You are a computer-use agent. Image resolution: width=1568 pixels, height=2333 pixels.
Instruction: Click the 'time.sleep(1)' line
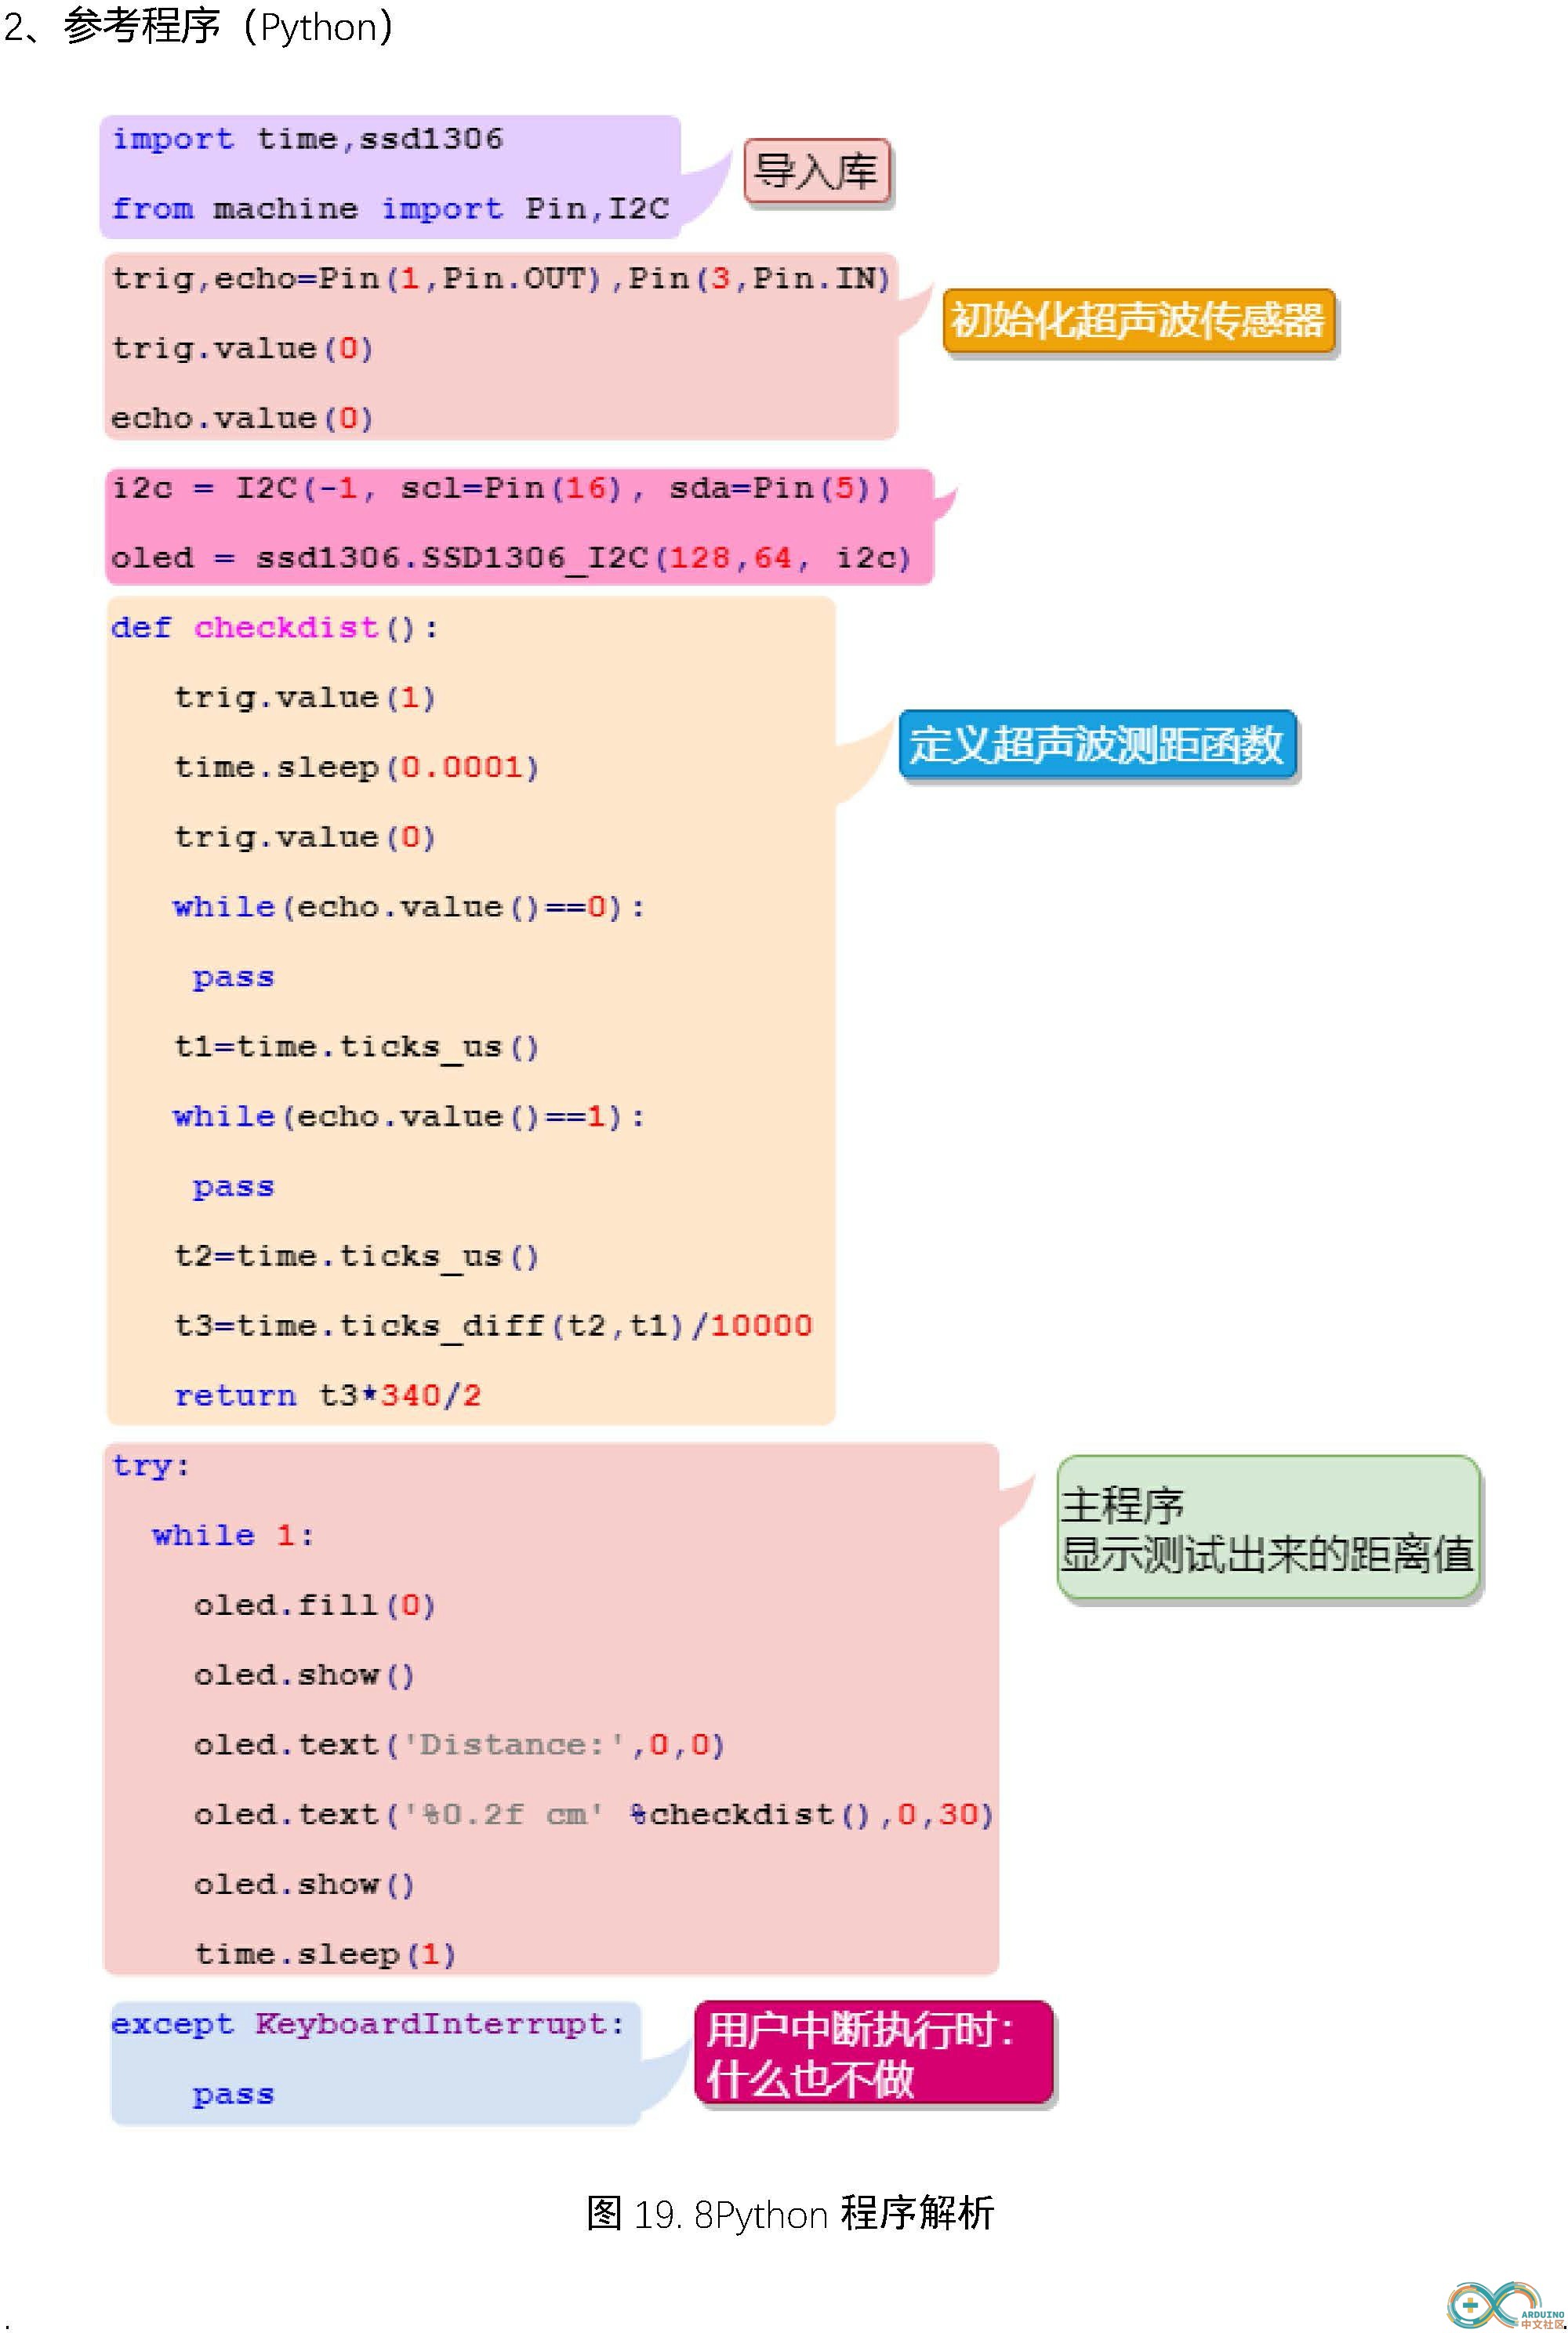coord(325,1954)
